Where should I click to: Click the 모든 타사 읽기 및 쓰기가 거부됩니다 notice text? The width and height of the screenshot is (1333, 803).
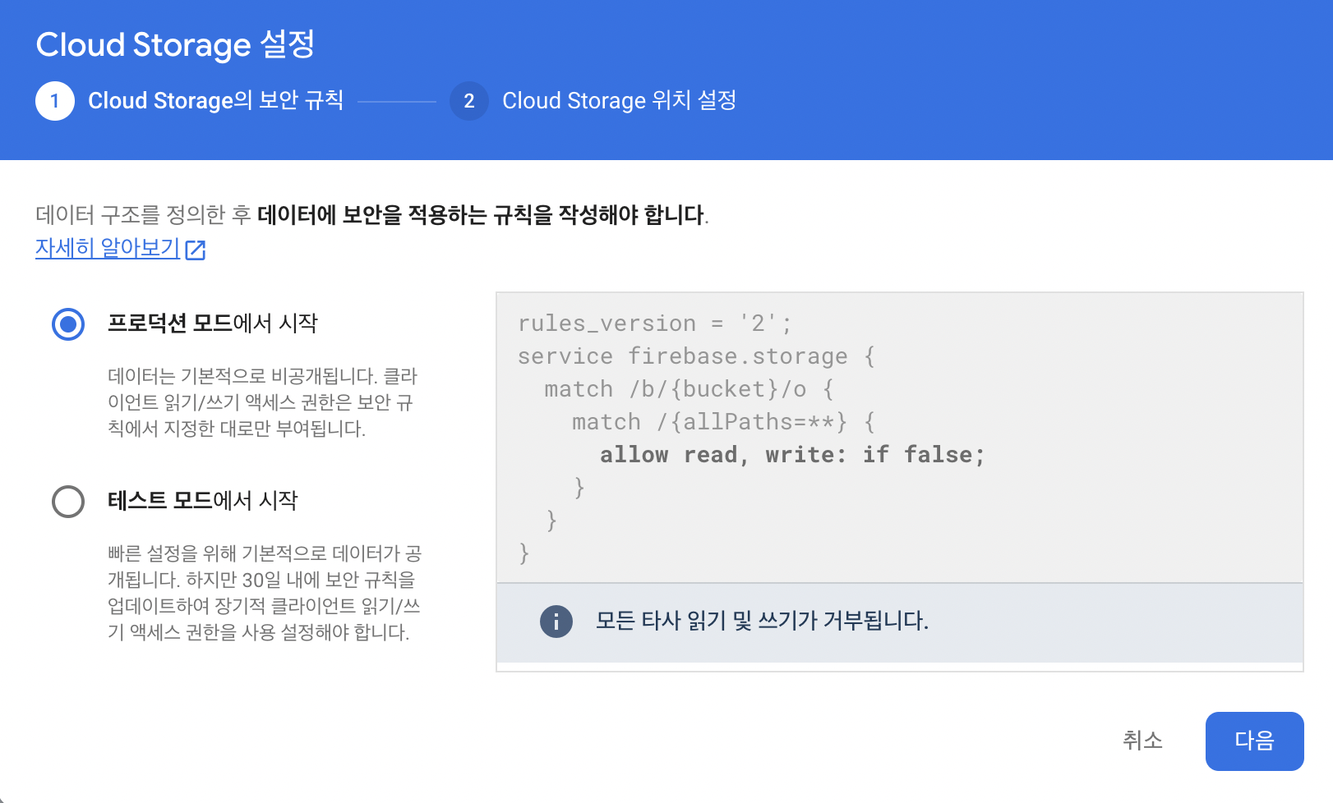[762, 621]
